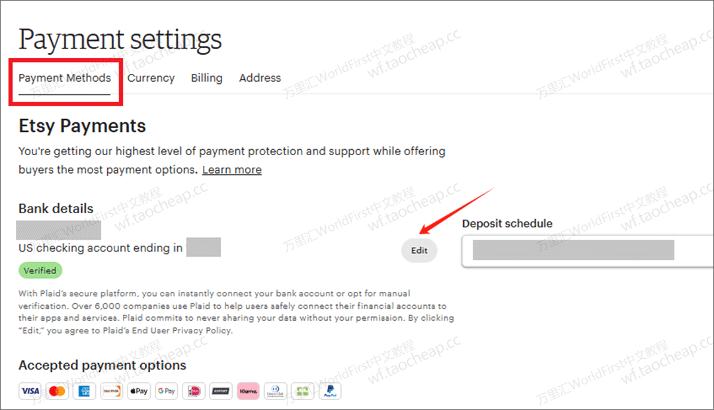The height and width of the screenshot is (410, 714).
Task: Click the iDEAL payment icon
Action: pos(194,391)
